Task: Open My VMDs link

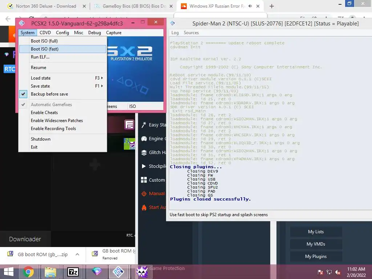Action: (316, 244)
